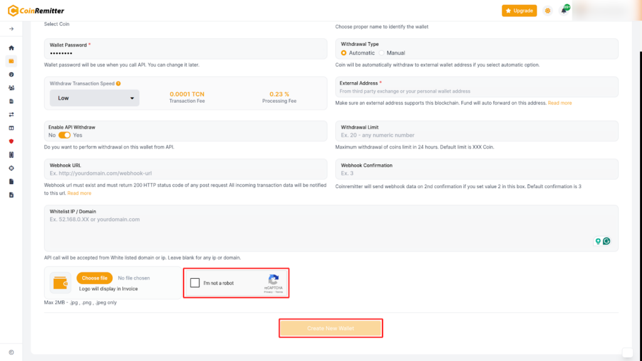This screenshot has width=642, height=361.
Task: Click the swap arrows icon in sidebar
Action: 11,115
